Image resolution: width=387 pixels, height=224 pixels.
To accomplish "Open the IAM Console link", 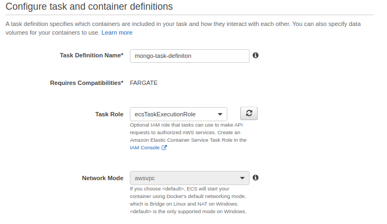I will pyautogui.click(x=145, y=148).
